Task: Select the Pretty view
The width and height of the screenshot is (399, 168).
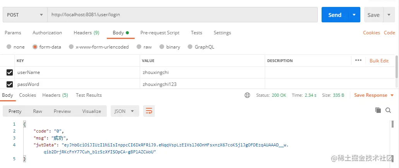Action: click(x=15, y=111)
